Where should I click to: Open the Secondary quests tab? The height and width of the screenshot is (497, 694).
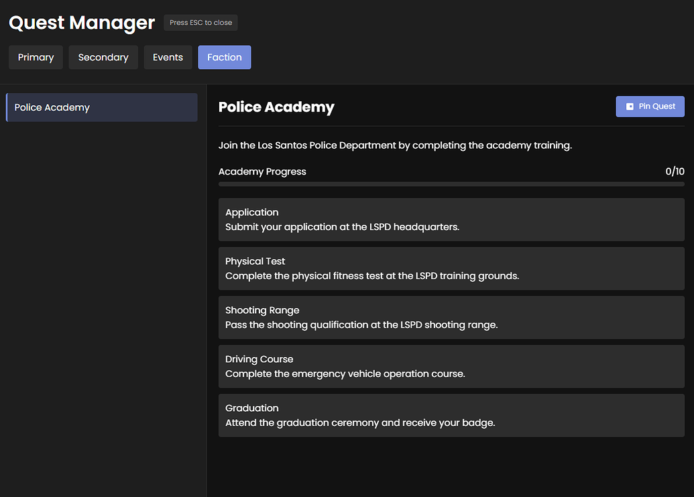click(103, 57)
